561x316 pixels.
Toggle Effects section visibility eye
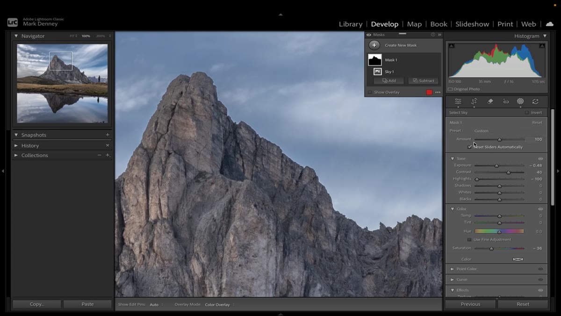point(540,290)
